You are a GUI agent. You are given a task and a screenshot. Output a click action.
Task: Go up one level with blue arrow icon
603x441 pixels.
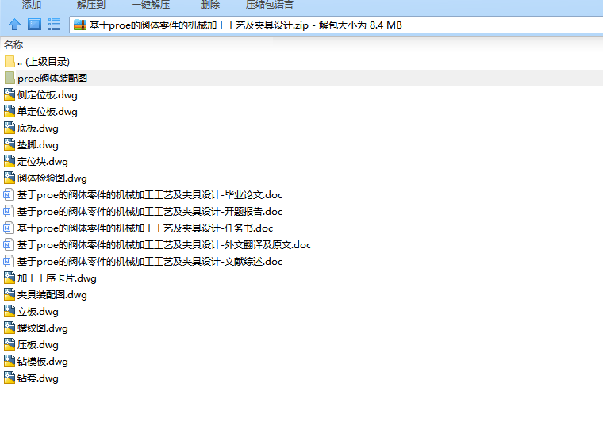point(14,25)
